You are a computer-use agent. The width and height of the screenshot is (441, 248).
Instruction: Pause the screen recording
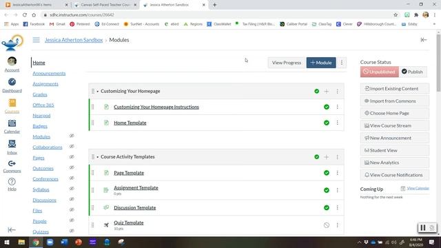[x=422, y=227]
